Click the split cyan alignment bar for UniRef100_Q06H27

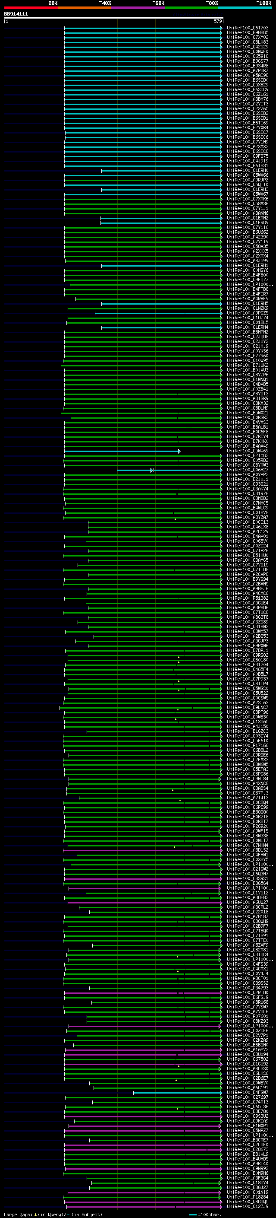click(169, 470)
